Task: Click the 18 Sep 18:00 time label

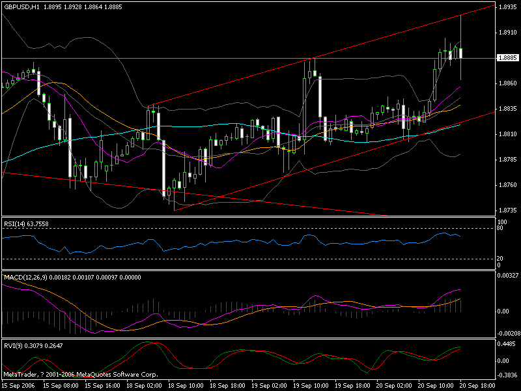Action: (x=227, y=386)
